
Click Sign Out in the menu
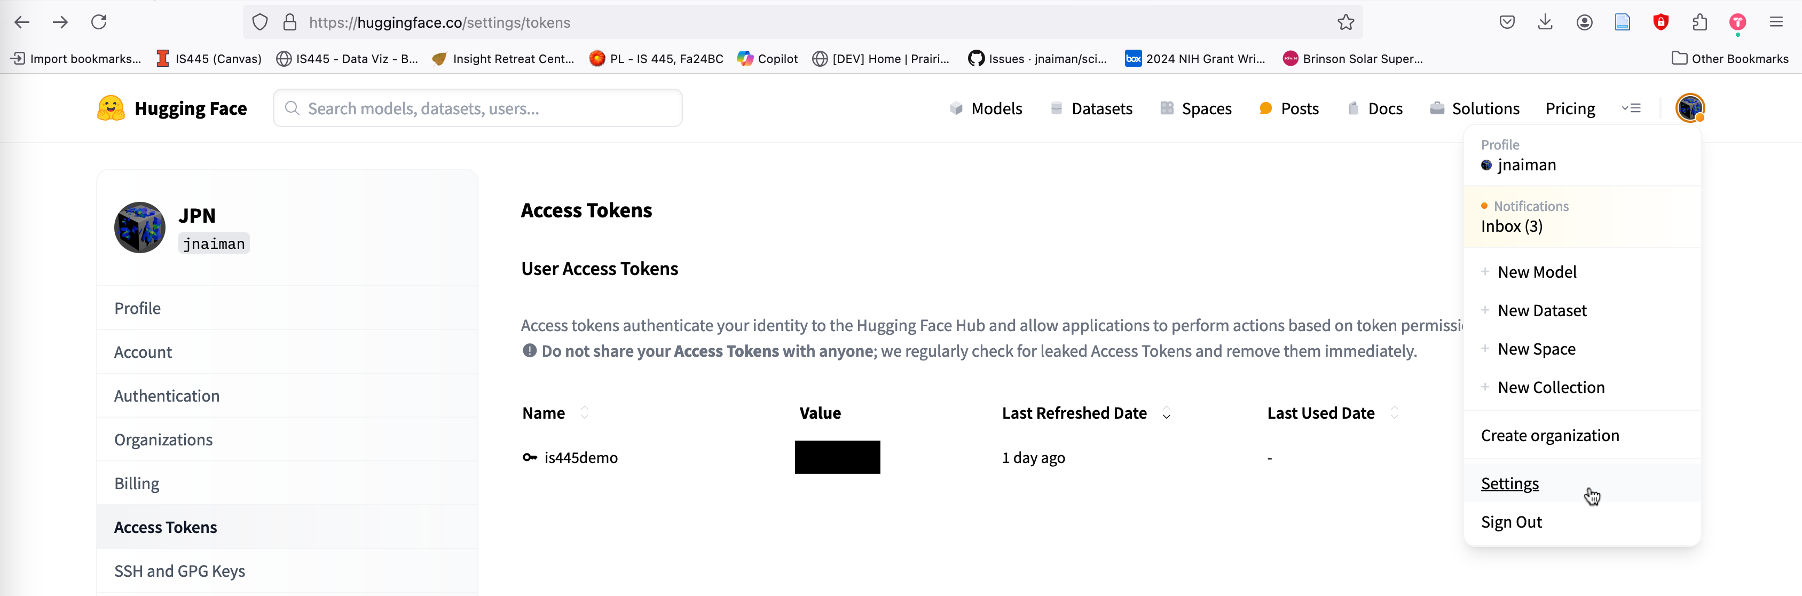(1511, 522)
